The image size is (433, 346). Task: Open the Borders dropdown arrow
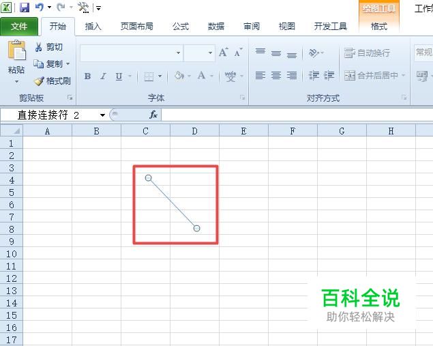(x=160, y=76)
